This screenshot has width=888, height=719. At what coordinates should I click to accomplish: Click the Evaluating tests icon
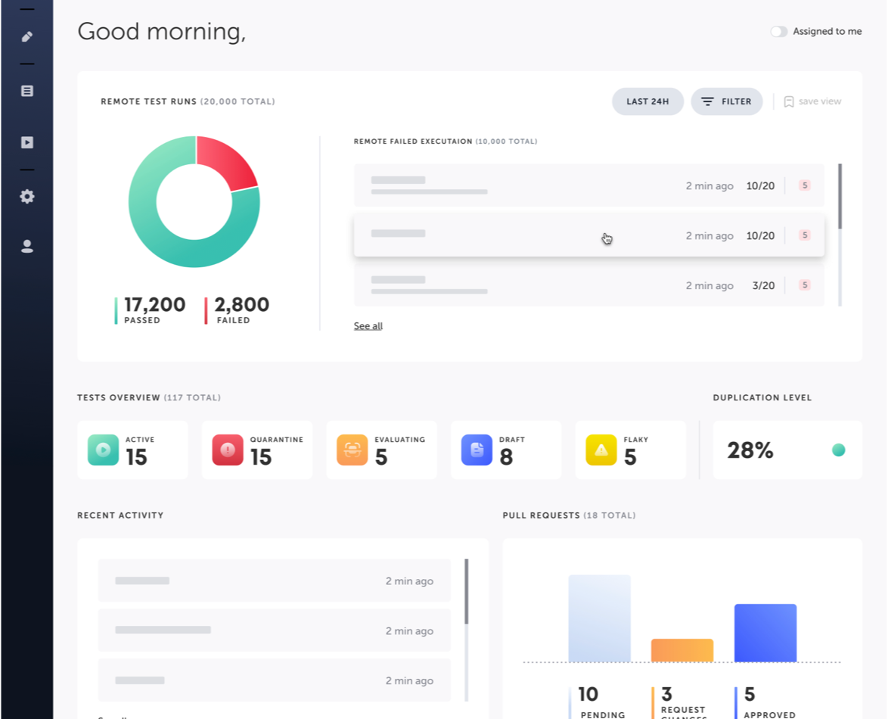(352, 450)
